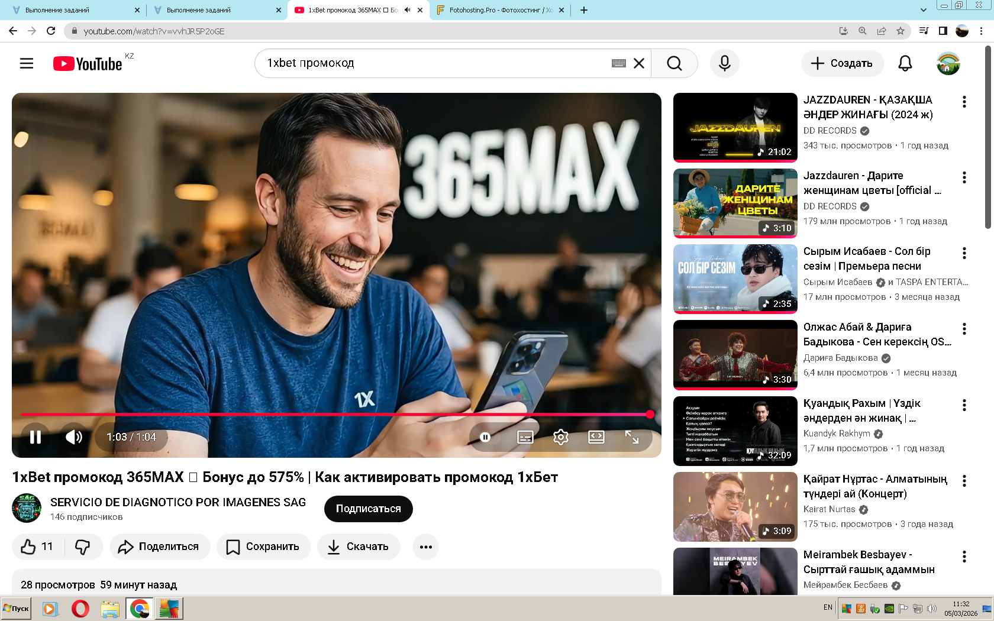Open the Сырым Исабаев video thumbnail
Screen dimensions: 994x621
pos(735,279)
